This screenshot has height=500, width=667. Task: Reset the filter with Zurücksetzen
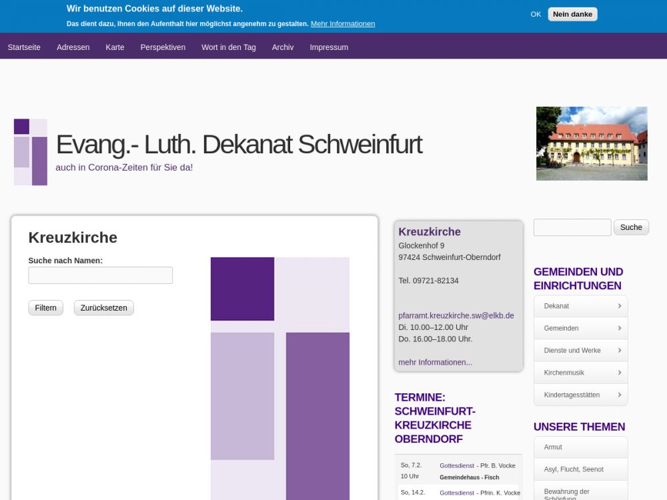[103, 308]
